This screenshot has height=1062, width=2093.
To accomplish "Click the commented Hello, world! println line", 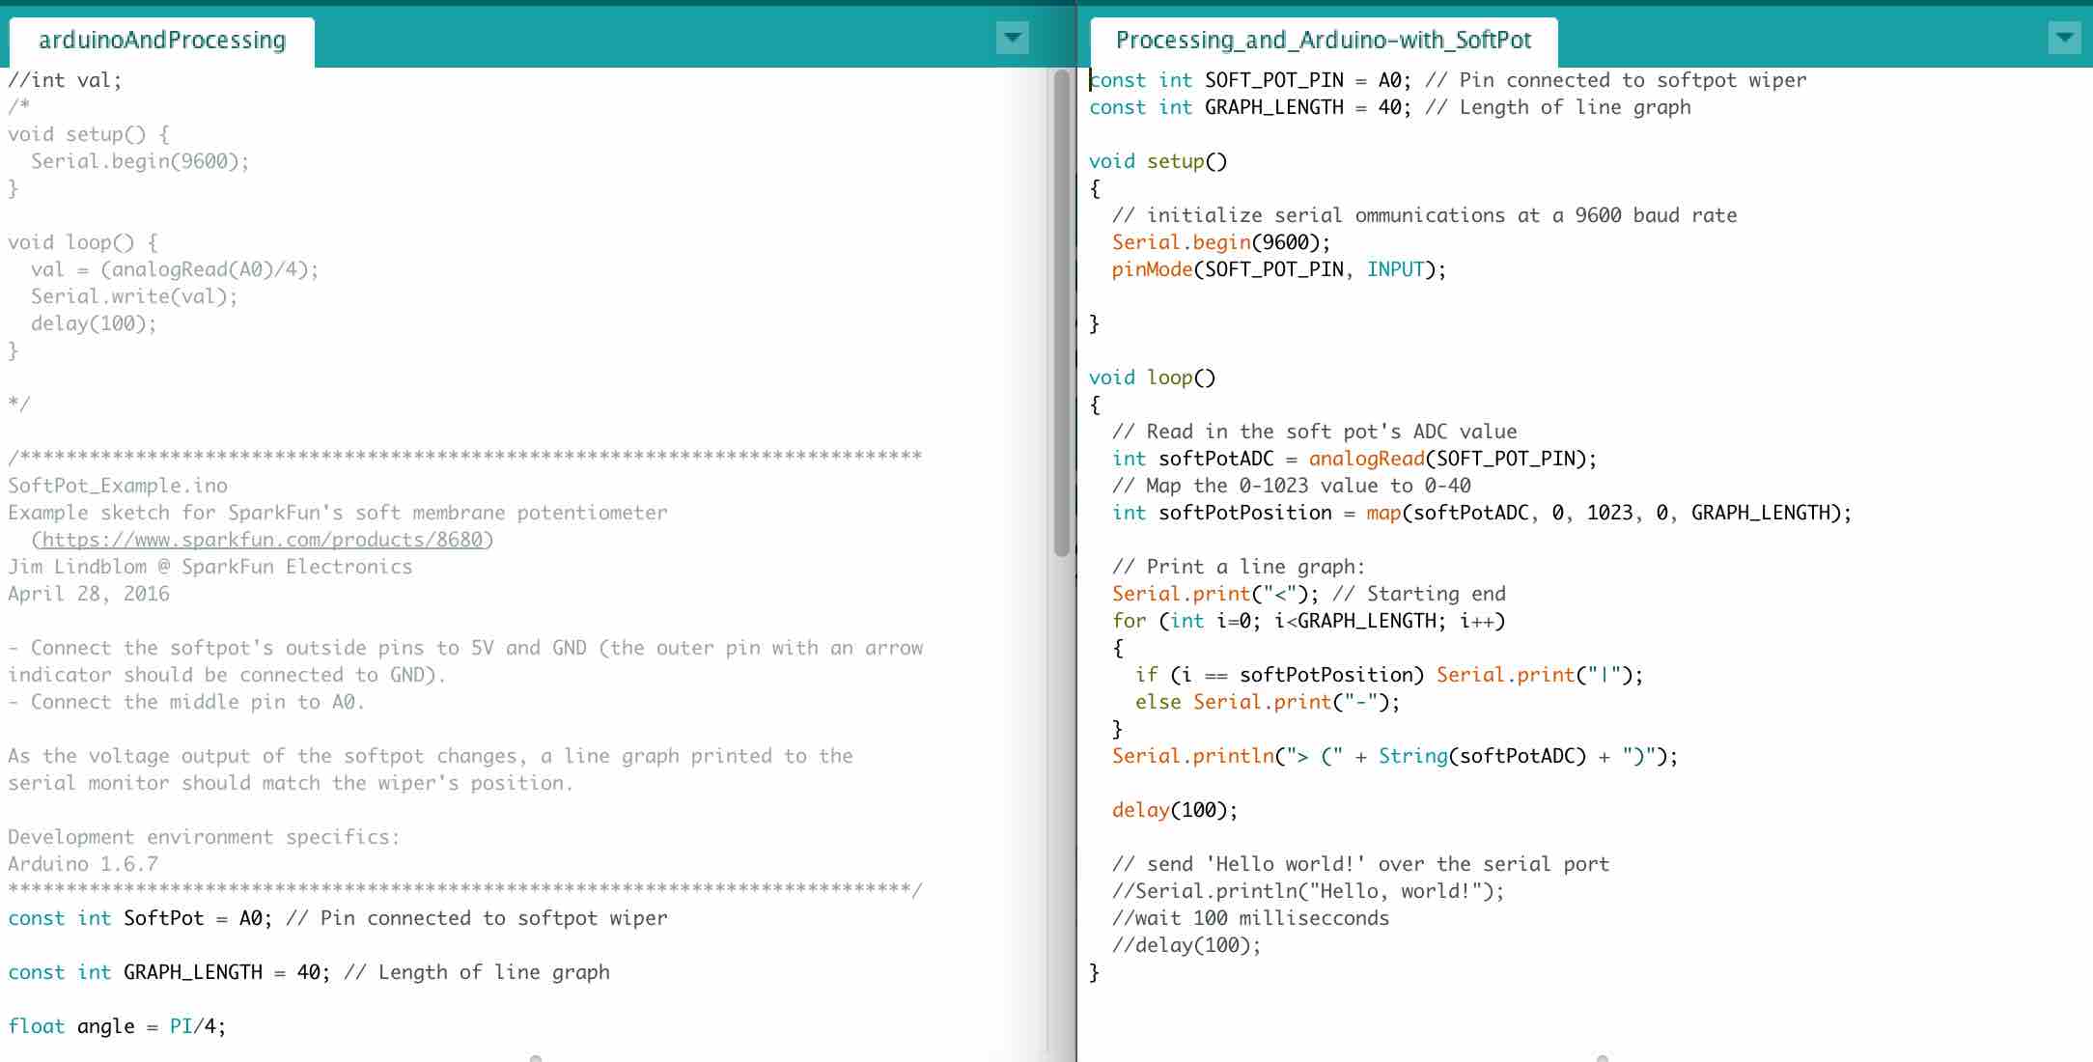I will tap(1307, 891).
